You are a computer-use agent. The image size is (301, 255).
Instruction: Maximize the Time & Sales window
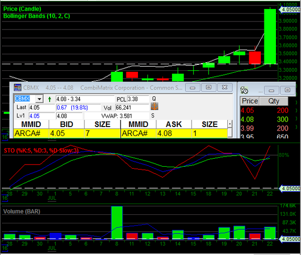[x=287, y=90]
